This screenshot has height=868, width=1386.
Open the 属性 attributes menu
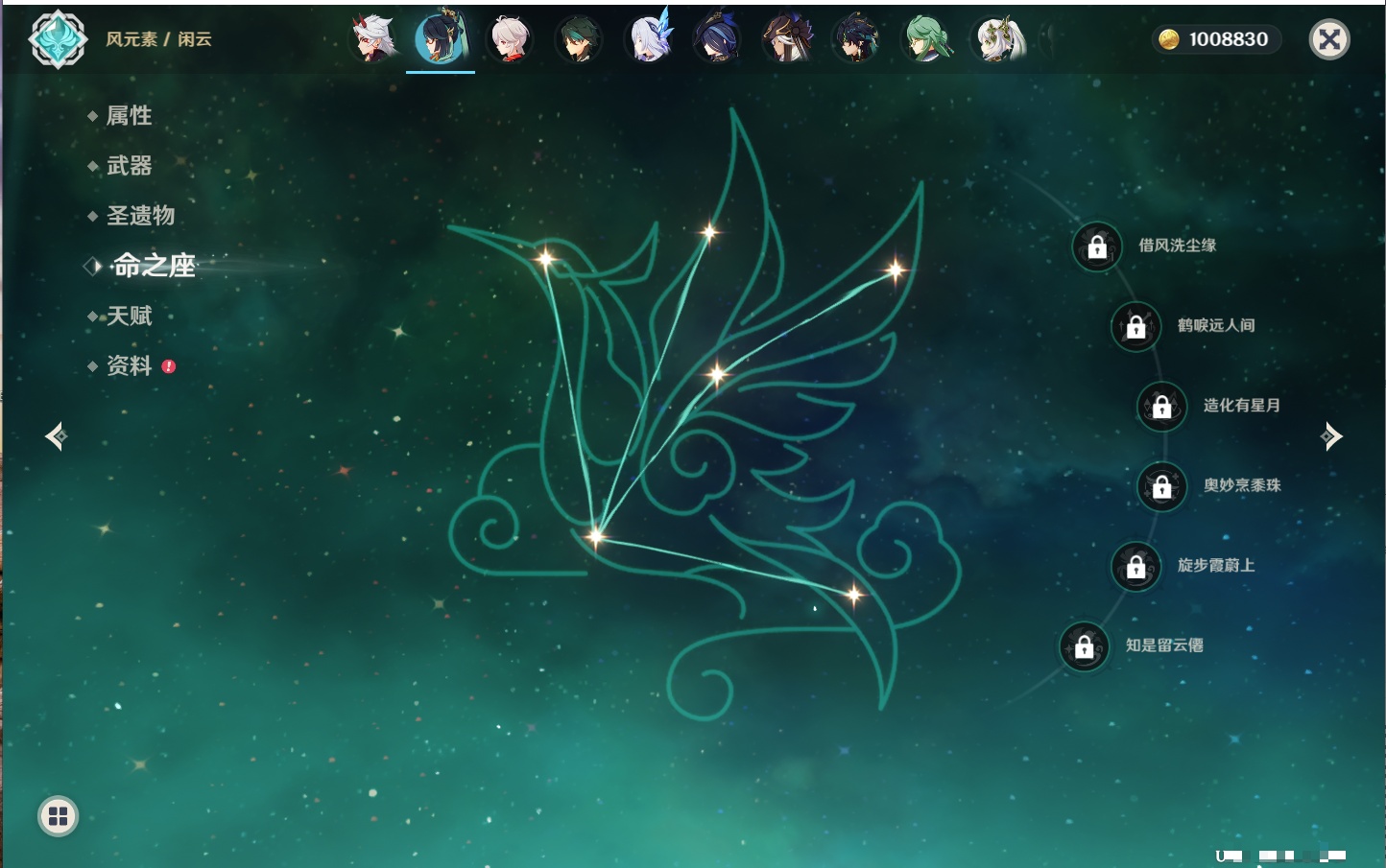tap(129, 116)
